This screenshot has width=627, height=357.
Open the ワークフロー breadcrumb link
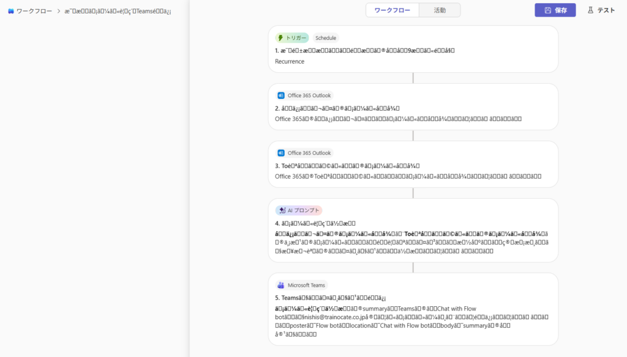pyautogui.click(x=34, y=11)
